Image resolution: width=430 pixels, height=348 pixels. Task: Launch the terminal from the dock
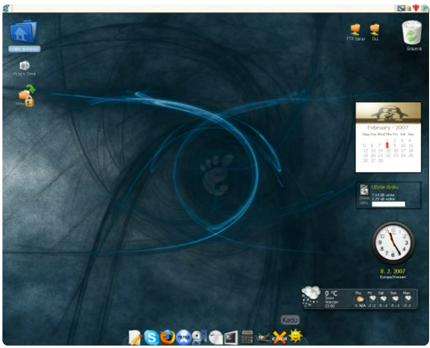(231, 337)
